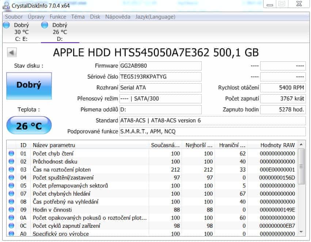Minimize the CrystalDiskInfo window

click(x=270, y=4)
